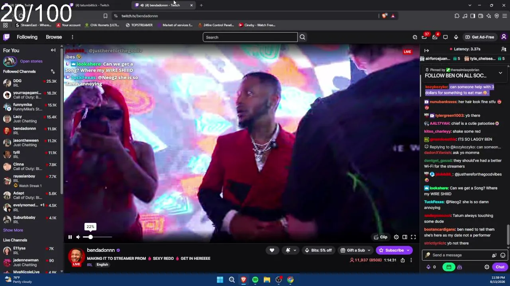Open rayasianboy channel in sidebar
This screenshot has width=510, height=286.
(x=30, y=181)
